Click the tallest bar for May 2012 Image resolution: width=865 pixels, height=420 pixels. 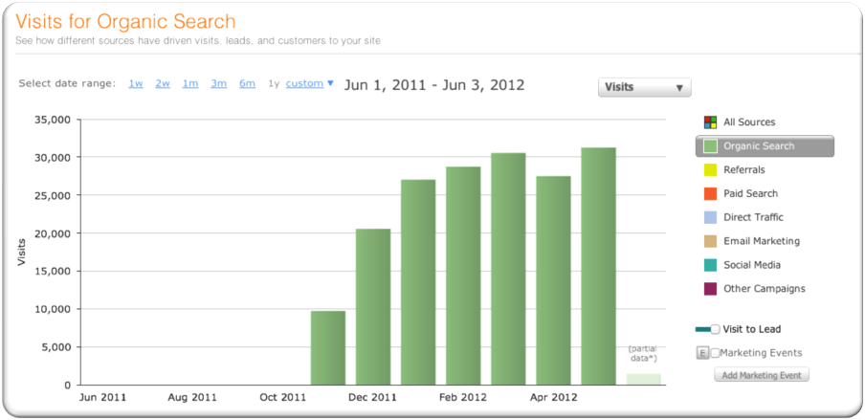[x=598, y=266]
